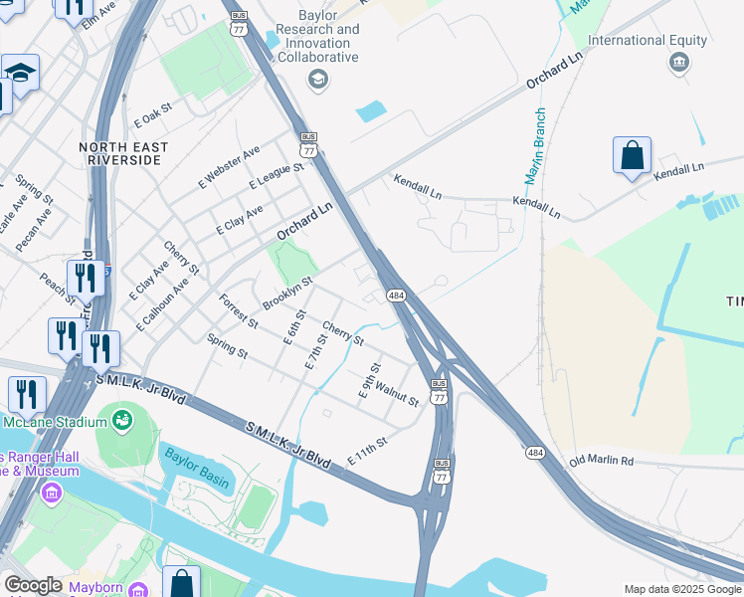Screen dimensions: 744x597
Task: Click the North East Riverside neighborhood label
Action: click(124, 154)
